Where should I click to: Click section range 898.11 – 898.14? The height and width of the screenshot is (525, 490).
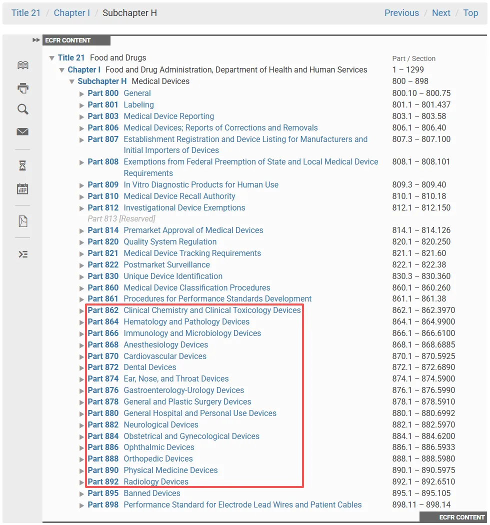click(421, 504)
